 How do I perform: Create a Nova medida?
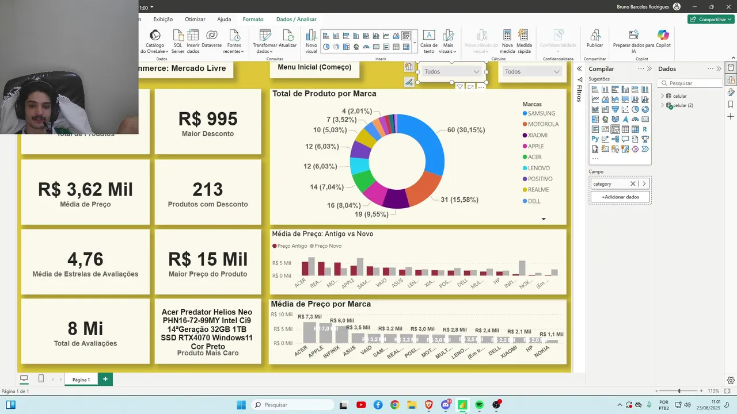pyautogui.click(x=507, y=41)
